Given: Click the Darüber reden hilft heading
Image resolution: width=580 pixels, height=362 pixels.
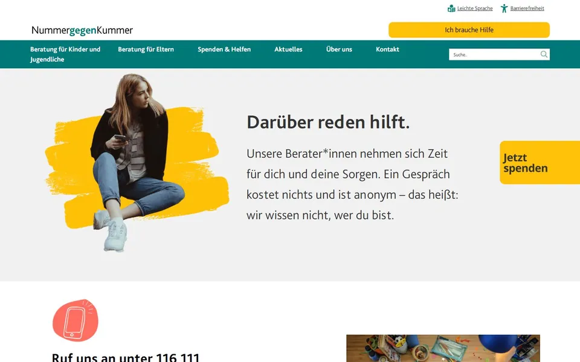Looking at the screenshot, I should click(x=328, y=122).
